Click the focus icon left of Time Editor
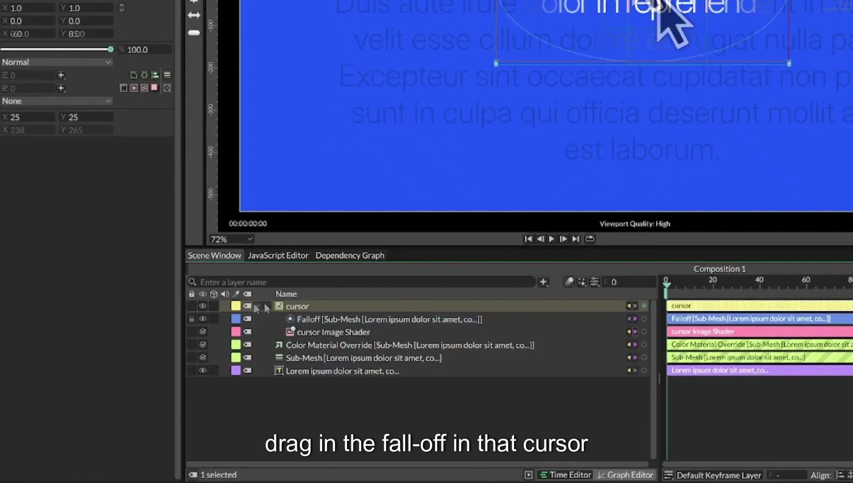The height and width of the screenshot is (483, 853). 528,475
